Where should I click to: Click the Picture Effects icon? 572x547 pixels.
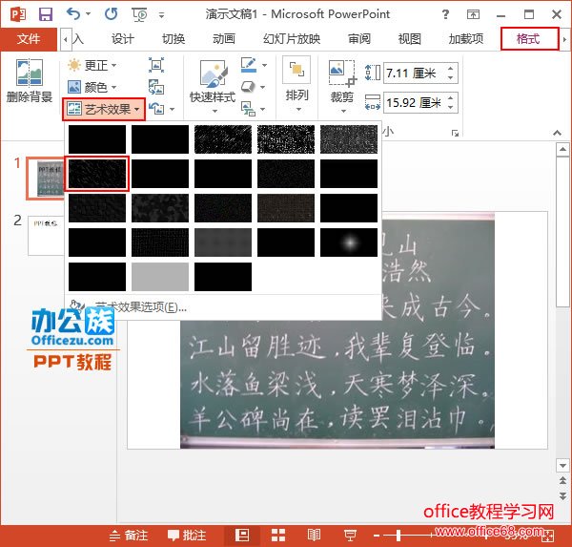point(248,87)
